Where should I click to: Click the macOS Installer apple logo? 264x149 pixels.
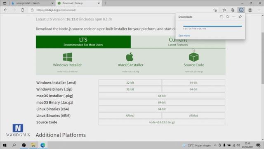click(x=130, y=57)
